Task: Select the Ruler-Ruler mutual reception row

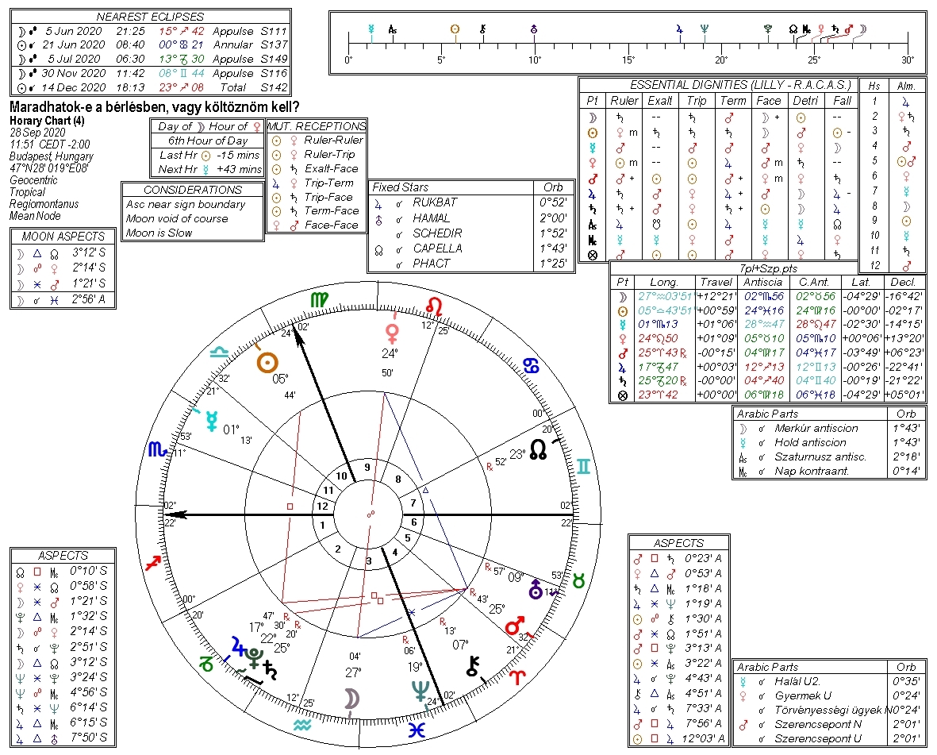Action: click(x=317, y=141)
